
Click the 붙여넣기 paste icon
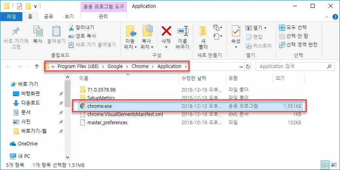point(56,31)
